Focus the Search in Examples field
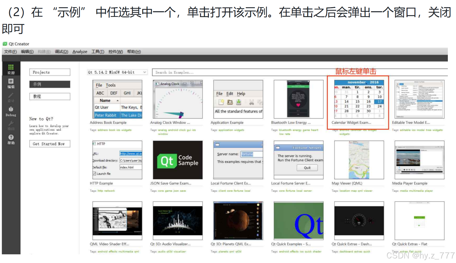This screenshot has height=263, width=456. (x=300, y=72)
